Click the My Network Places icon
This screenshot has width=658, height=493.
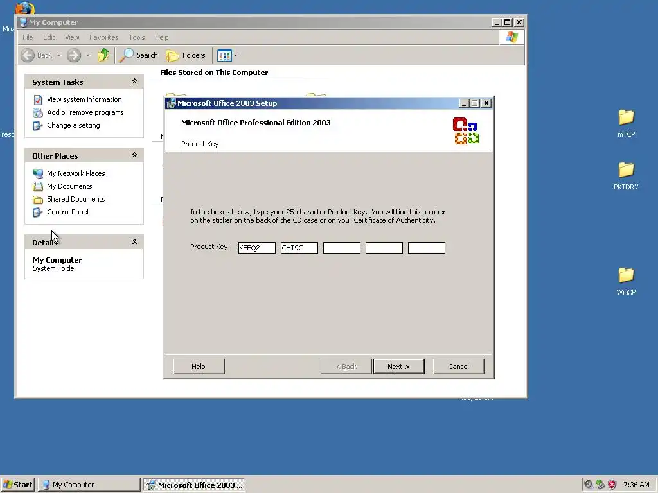point(38,173)
